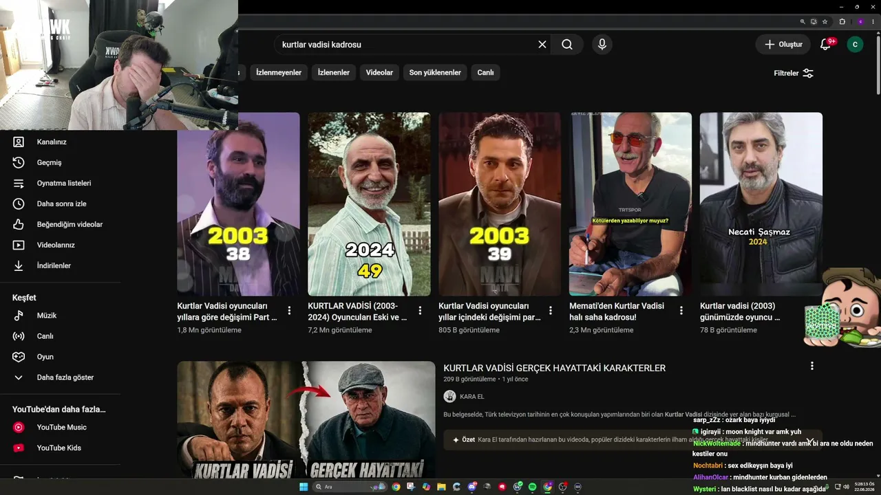Screen dimensions: 881x495
Task: Open the Windows Start menu
Action: pos(304,487)
